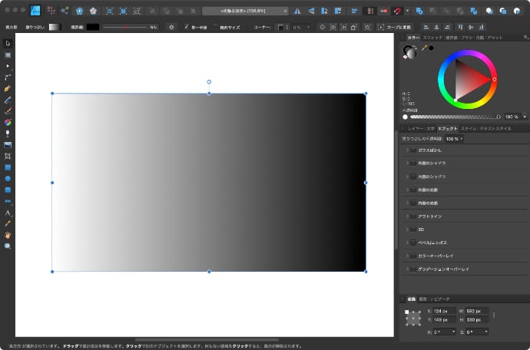The width and height of the screenshot is (530, 350).
Task: Activate the Artistic Text tool
Action: coord(8,212)
